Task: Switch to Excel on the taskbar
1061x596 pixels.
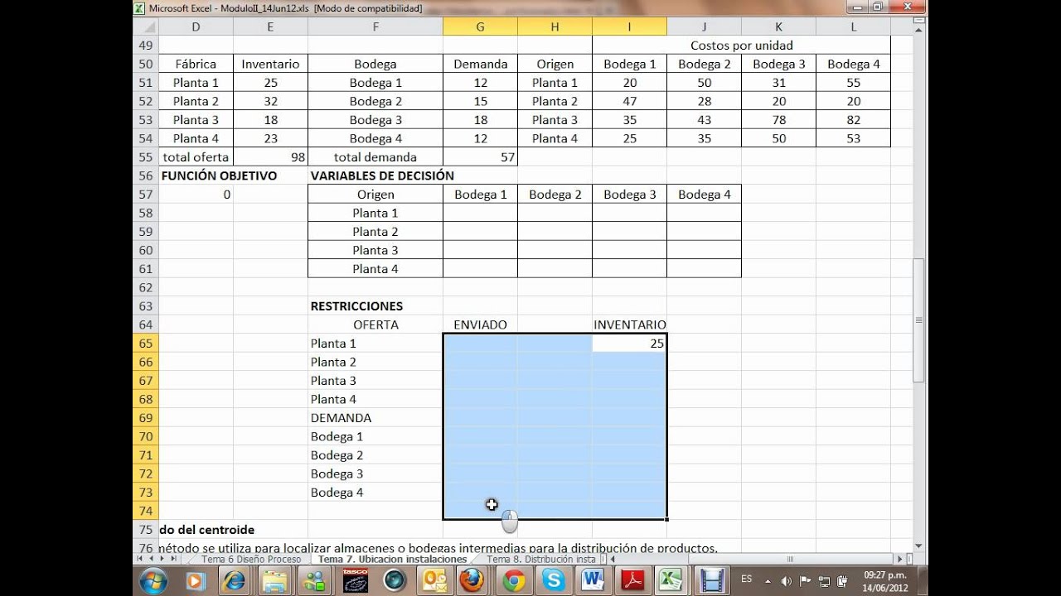Action: click(672, 581)
